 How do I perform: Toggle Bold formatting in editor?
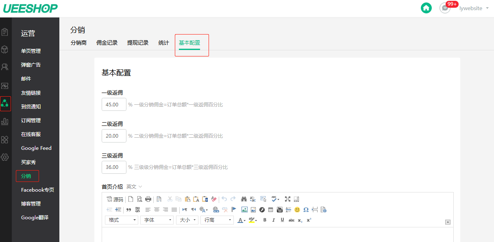click(x=265, y=220)
